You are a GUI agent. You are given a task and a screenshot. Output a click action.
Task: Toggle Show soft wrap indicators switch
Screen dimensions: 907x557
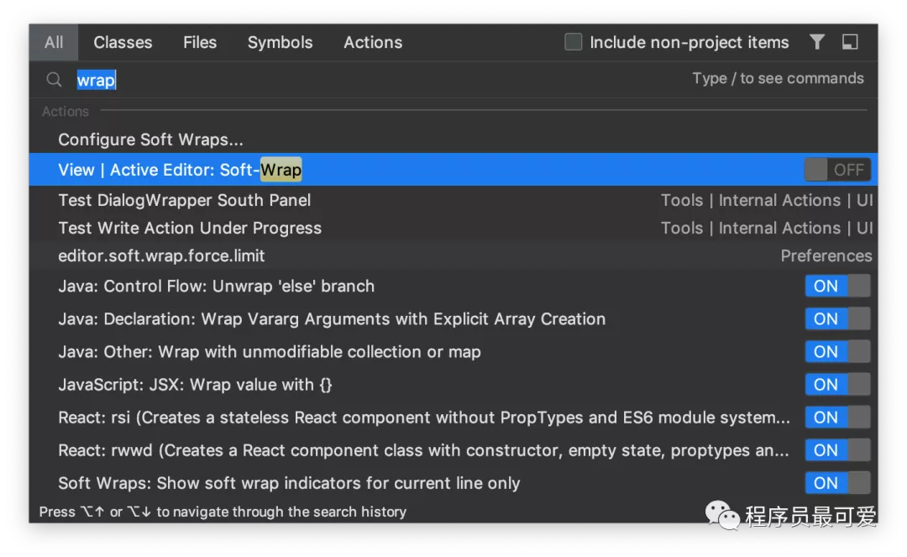(x=837, y=483)
